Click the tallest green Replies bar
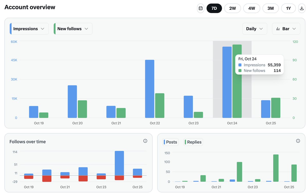Image resolution: width=308 pixels, height=195 pixels. pos(276,168)
